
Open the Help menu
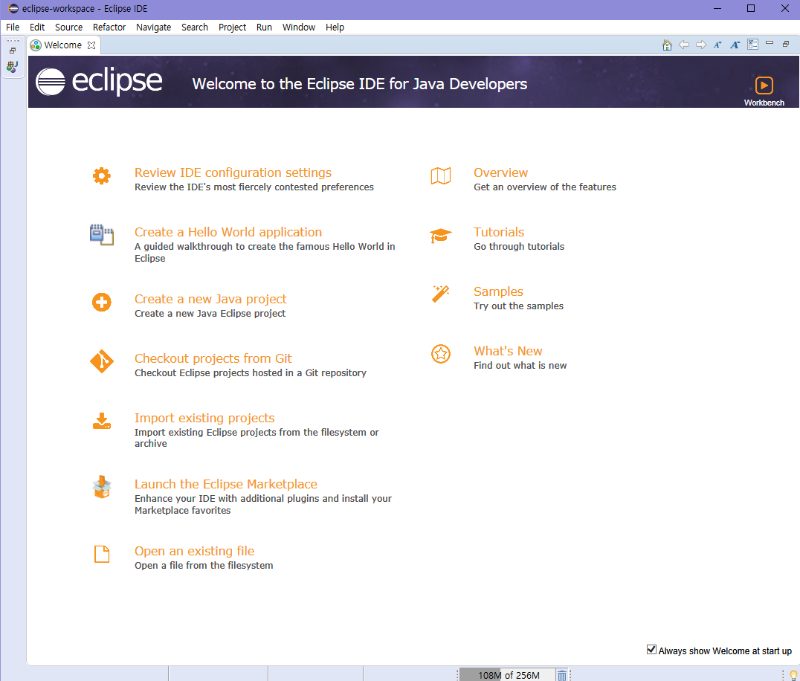(x=335, y=27)
